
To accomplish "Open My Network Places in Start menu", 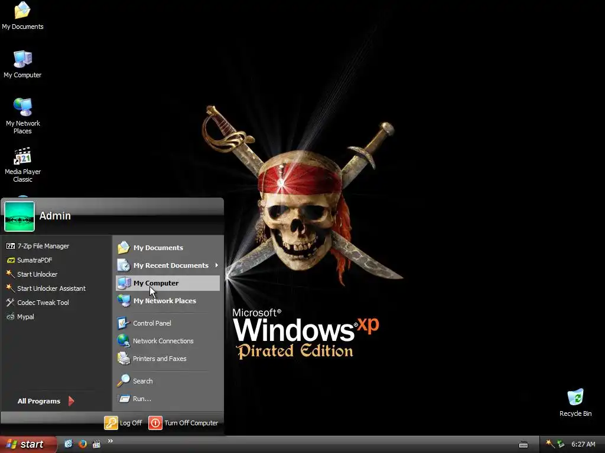I will tap(167, 301).
